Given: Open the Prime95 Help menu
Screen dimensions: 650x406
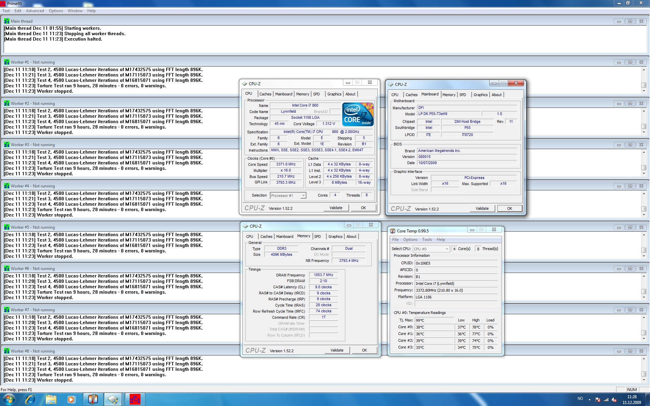Looking at the screenshot, I should tap(91, 11).
